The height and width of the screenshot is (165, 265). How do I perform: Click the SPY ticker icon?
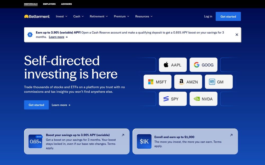166,98
